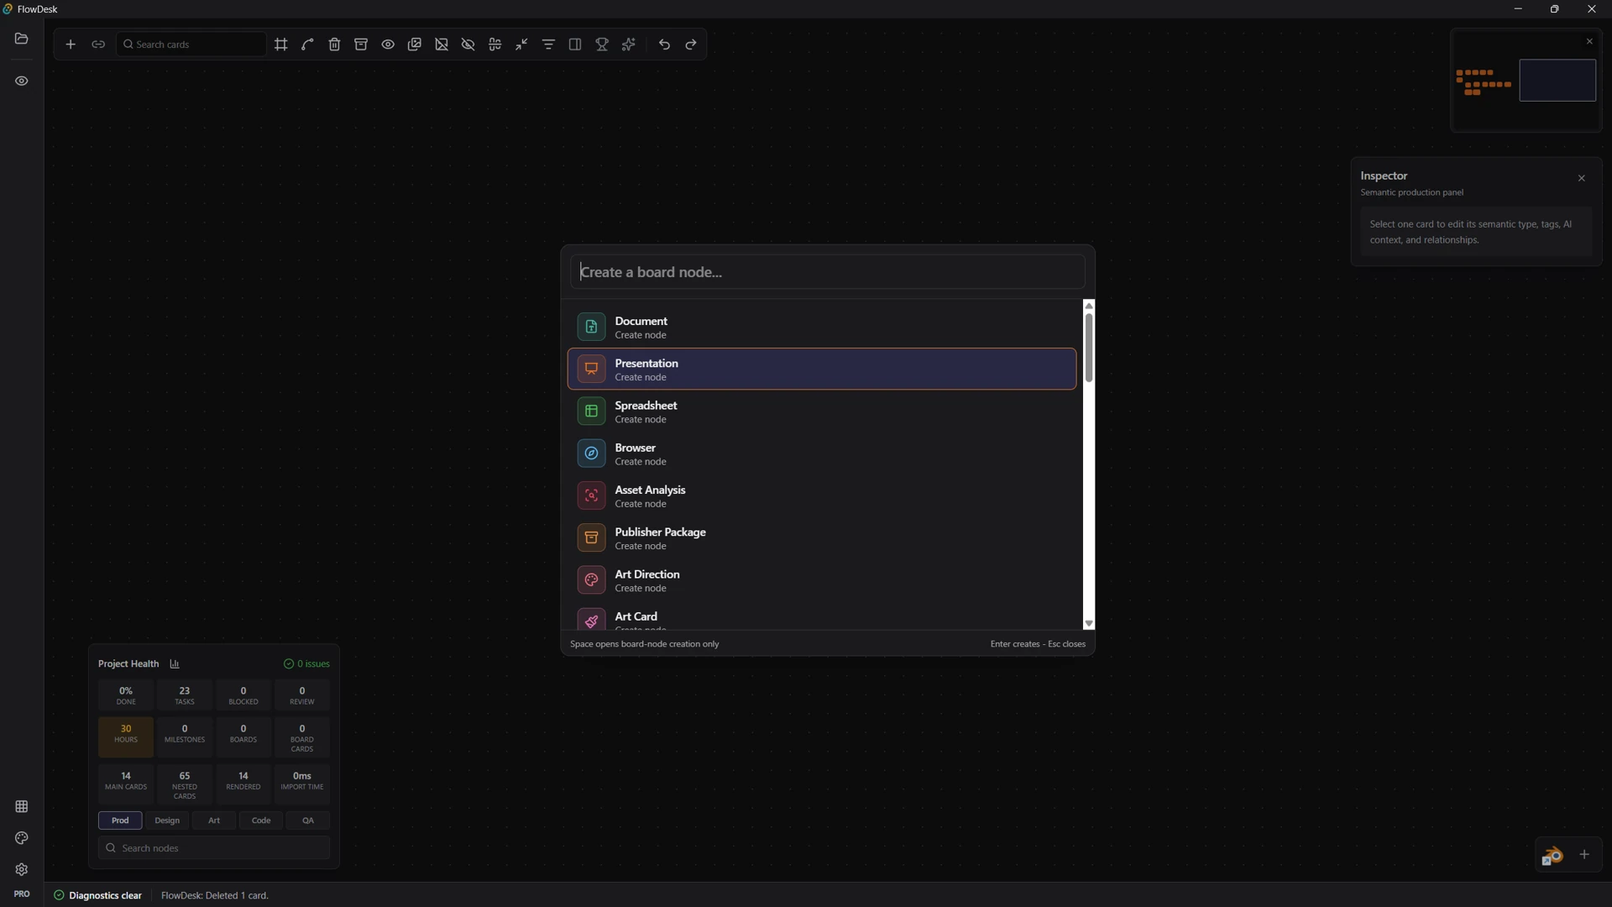
Task: Select the curved connector tool icon
Action: [x=308, y=45]
